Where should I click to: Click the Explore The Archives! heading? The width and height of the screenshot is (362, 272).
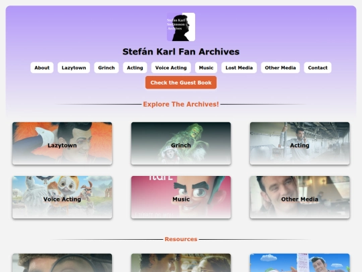point(181,104)
